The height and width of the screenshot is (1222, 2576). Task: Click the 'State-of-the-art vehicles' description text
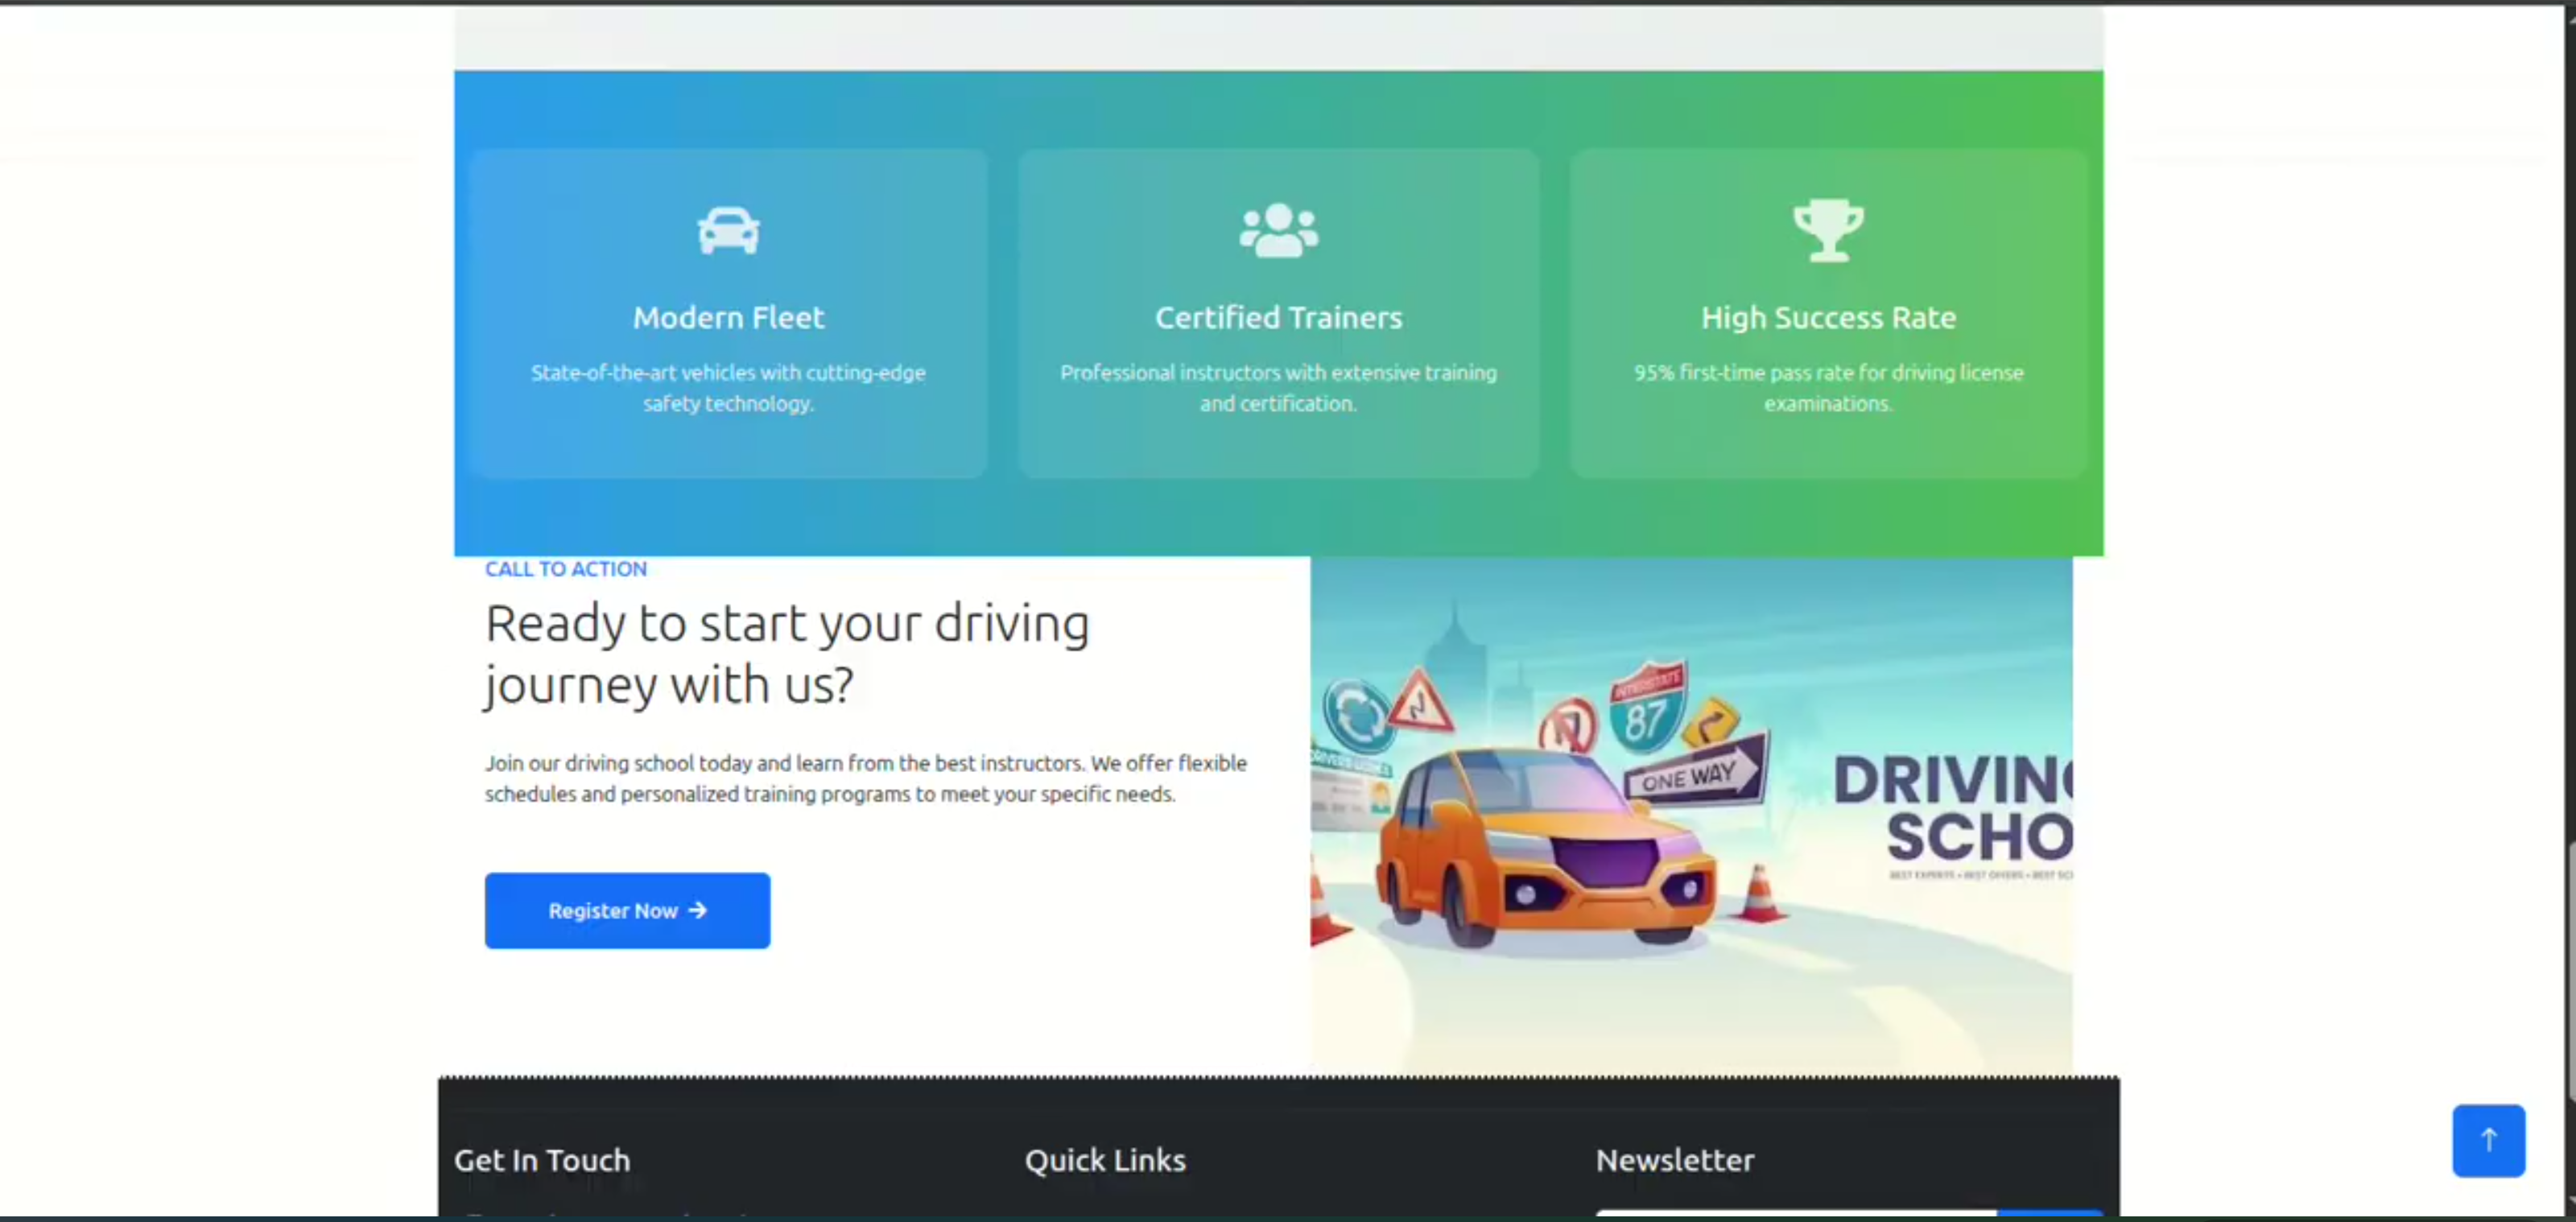pyautogui.click(x=728, y=388)
